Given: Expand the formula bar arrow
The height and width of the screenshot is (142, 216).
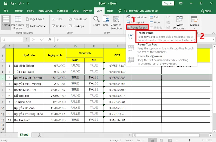Looking at the screenshot, I should [214, 39].
